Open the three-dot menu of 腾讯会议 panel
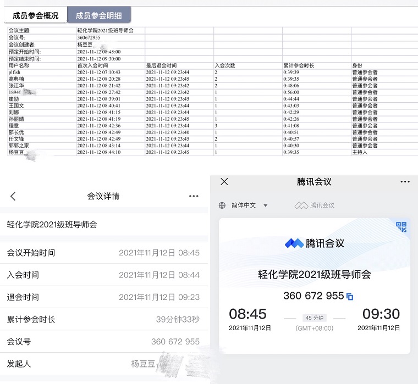This screenshot has width=418, height=384. point(405,182)
